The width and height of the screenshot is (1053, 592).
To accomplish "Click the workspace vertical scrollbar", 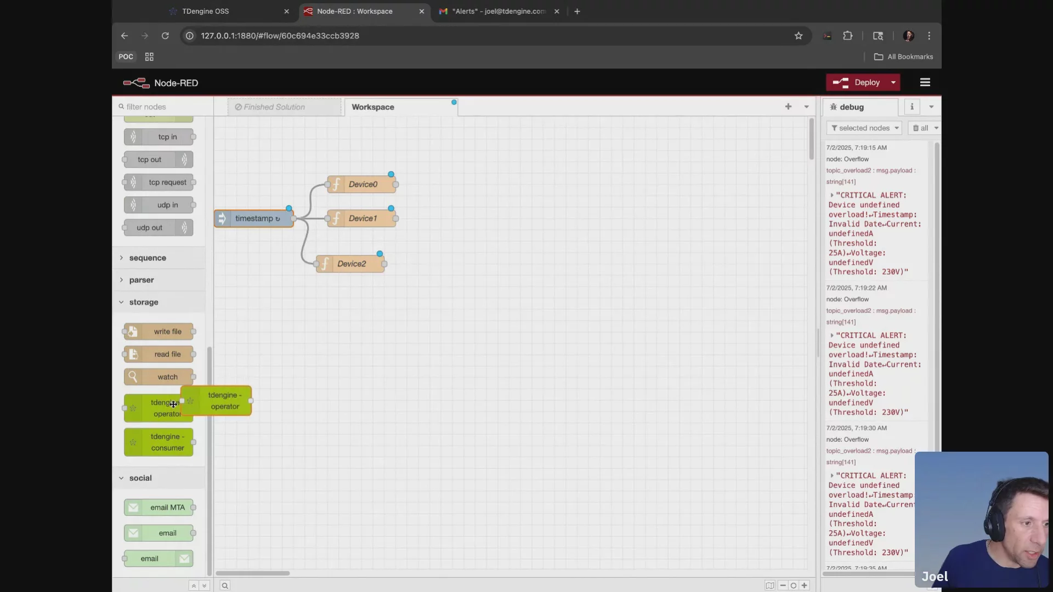I will 812,139.
